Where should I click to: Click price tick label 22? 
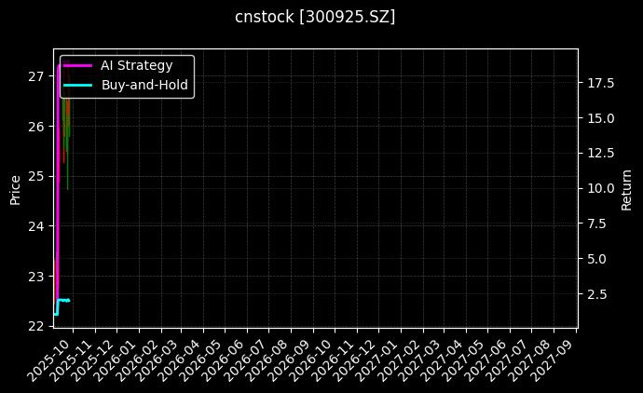click(35, 326)
